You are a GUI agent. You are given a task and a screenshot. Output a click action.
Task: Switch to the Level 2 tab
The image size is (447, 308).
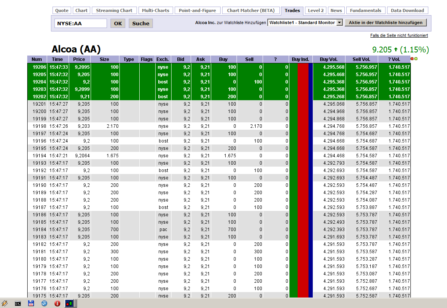point(316,10)
